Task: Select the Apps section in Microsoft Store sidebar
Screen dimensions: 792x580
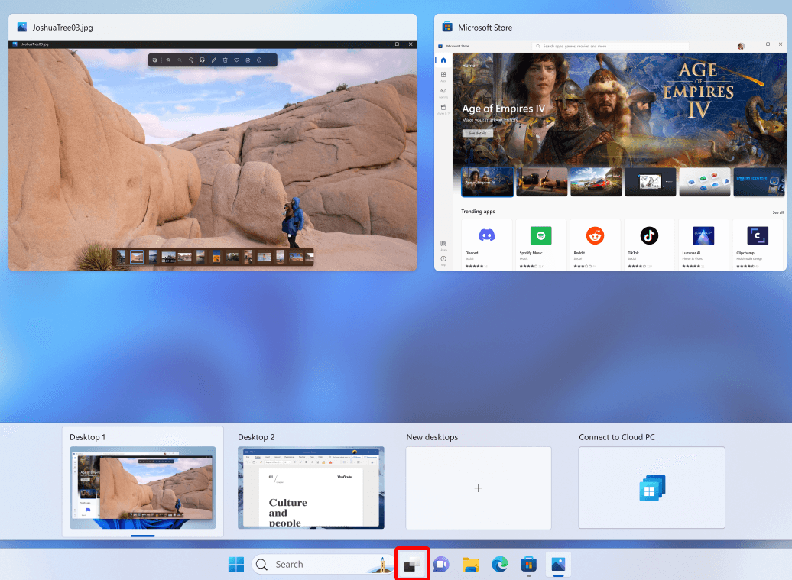Action: coord(443,75)
